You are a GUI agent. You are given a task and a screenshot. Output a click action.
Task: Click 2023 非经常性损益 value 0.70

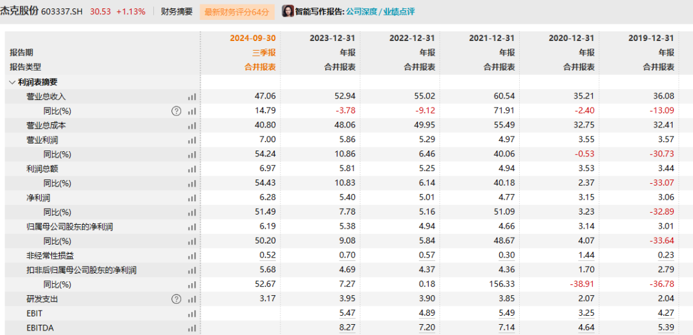click(x=347, y=255)
